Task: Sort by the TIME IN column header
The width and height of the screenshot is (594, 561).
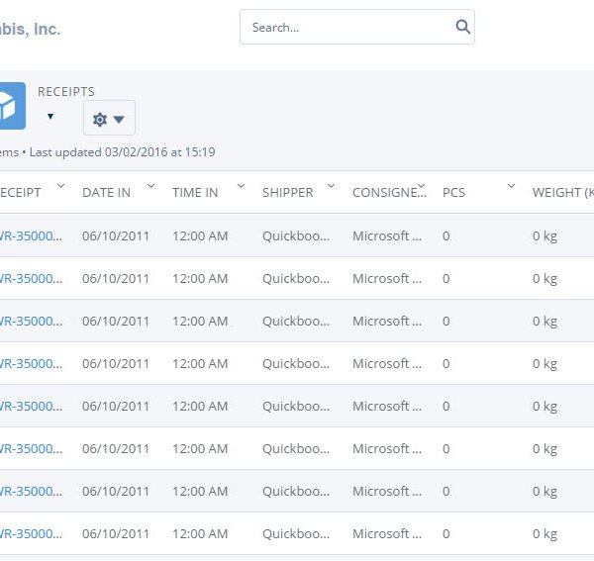Action: (195, 193)
